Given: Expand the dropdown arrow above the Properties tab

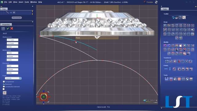Looking at the screenshot, I should point(33,22).
